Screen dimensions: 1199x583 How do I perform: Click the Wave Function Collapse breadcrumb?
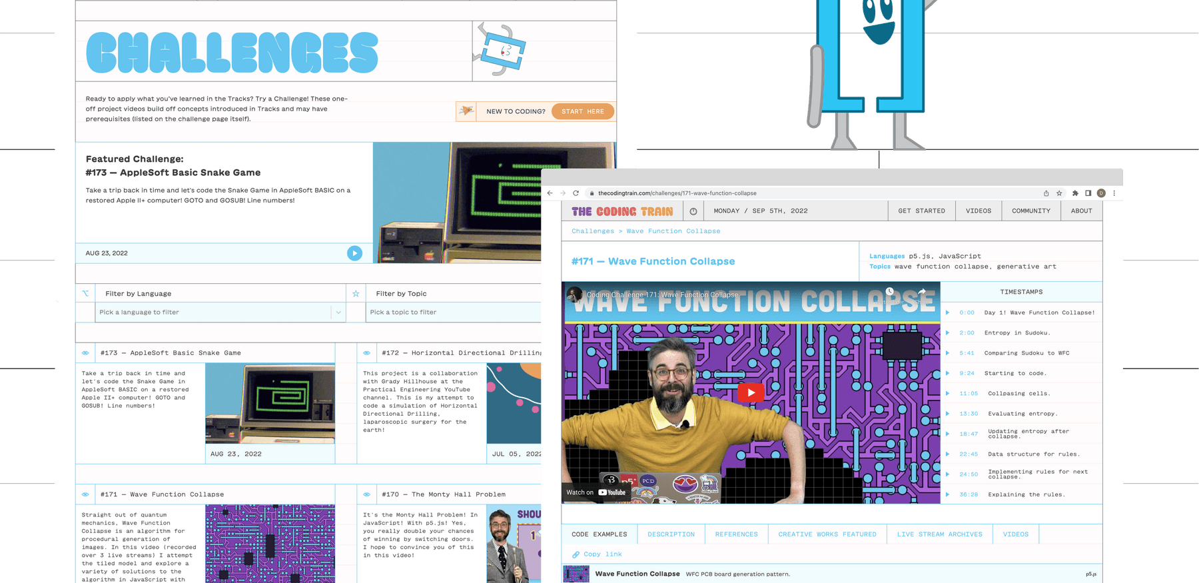[673, 231]
